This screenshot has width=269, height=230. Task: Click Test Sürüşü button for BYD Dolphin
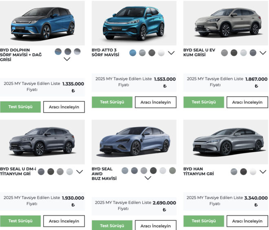point(20,107)
